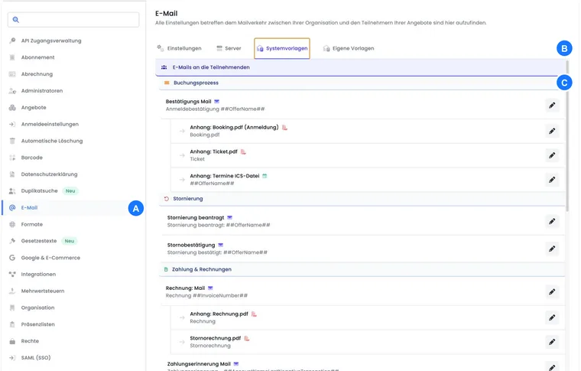Click the Zahlungserinnerung Mail title
The width and height of the screenshot is (581, 371).
tap(199, 364)
